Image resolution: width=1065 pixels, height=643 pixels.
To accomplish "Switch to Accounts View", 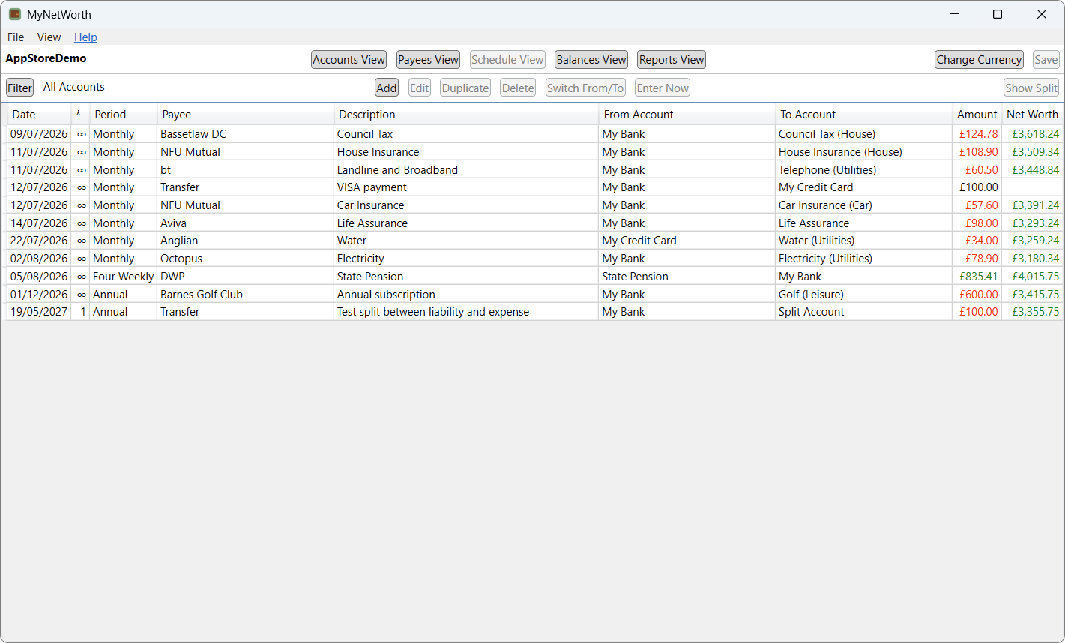I will coord(349,60).
